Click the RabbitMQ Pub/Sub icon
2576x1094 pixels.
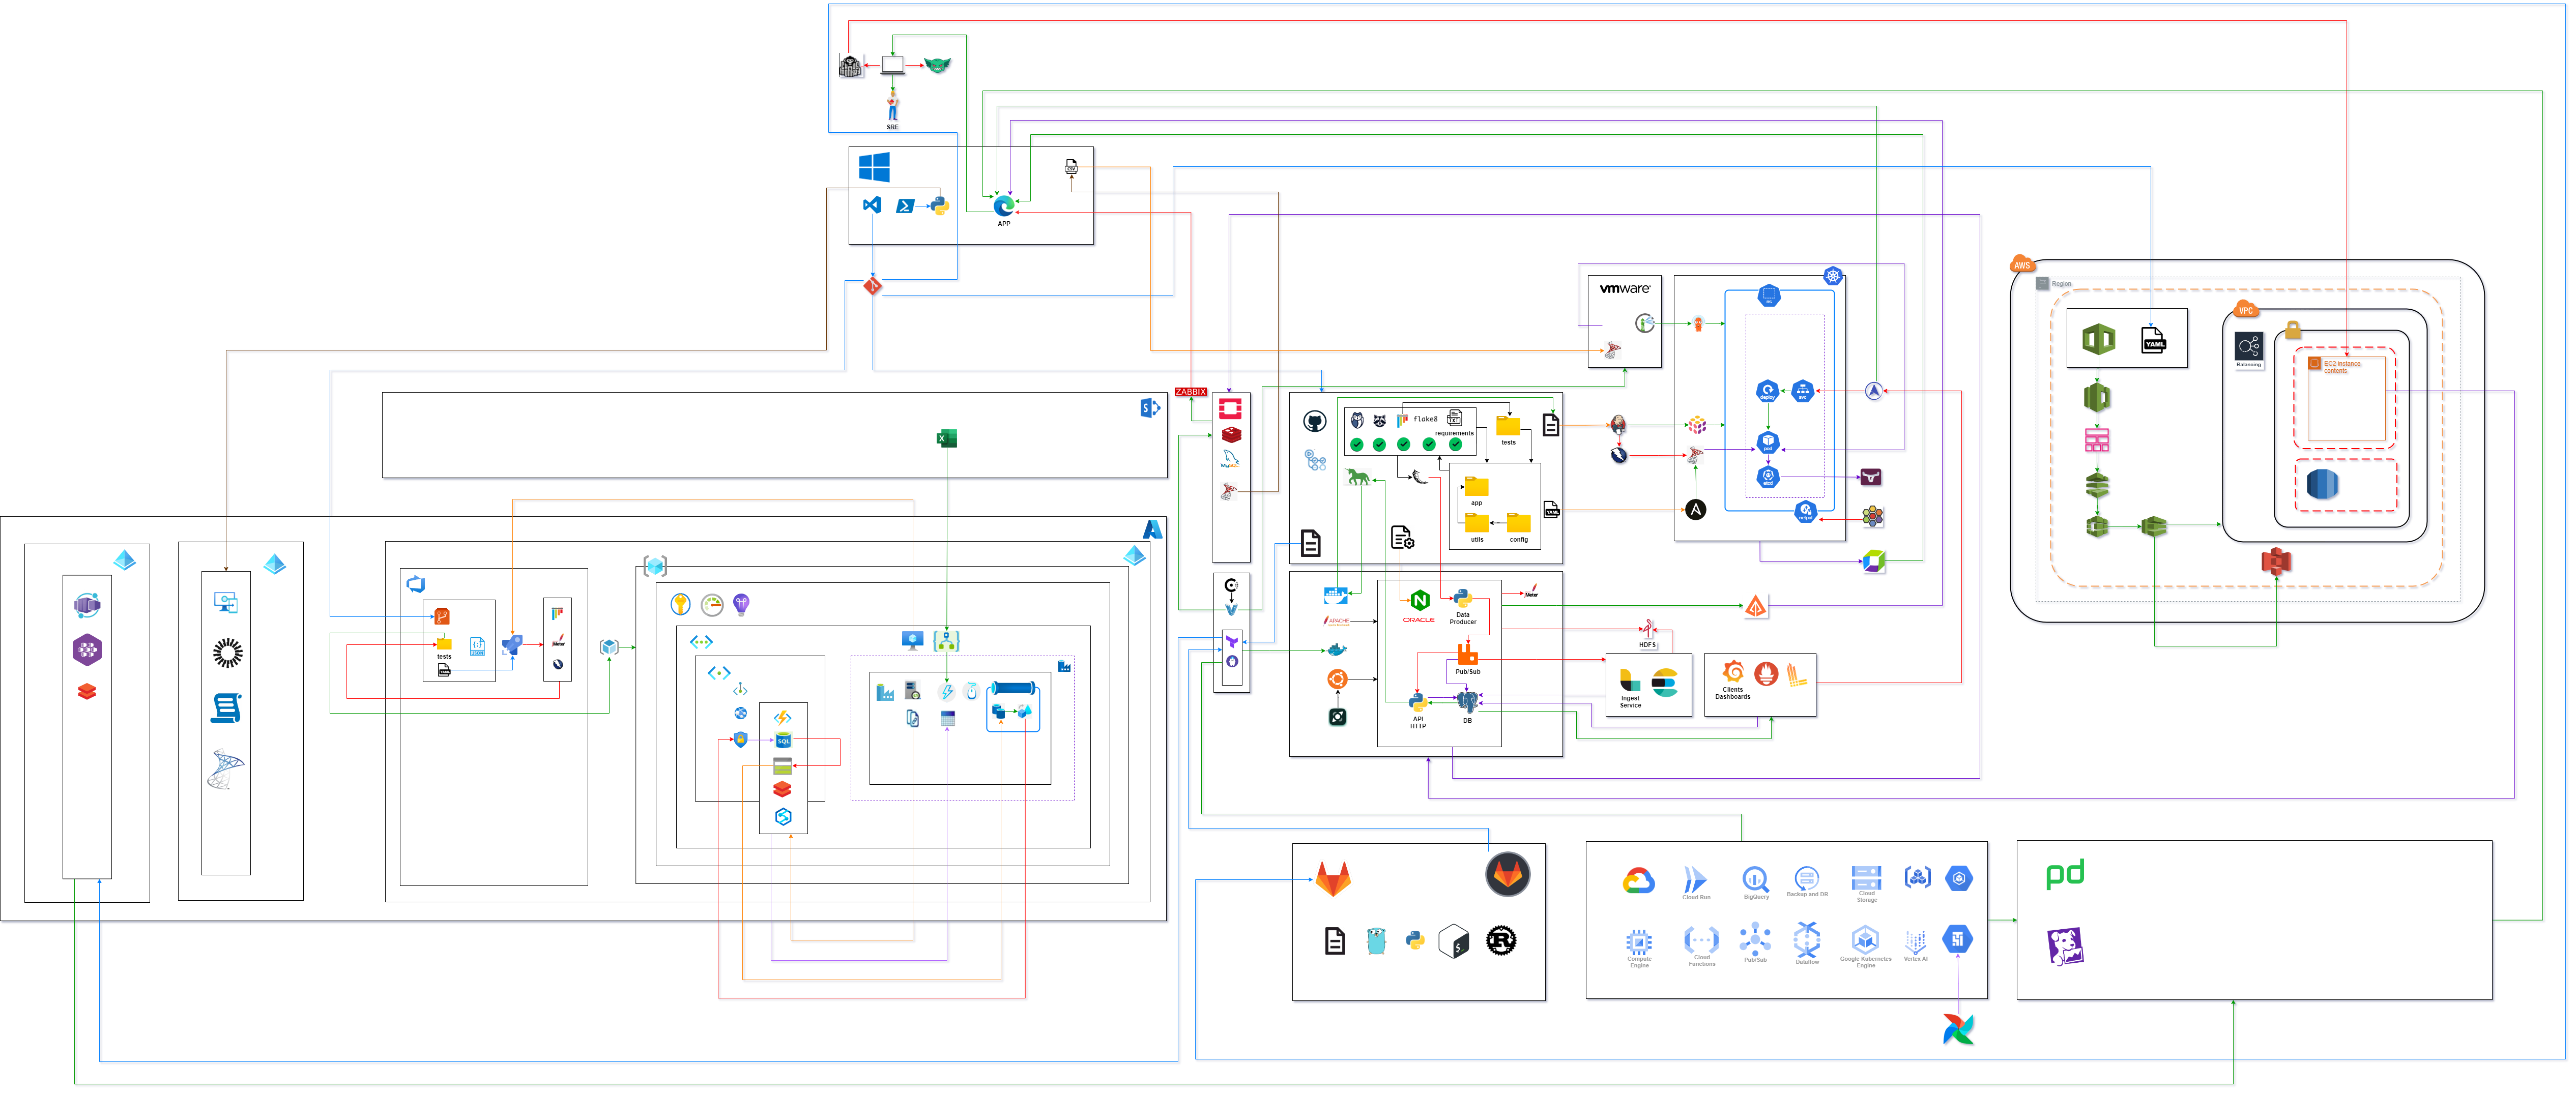[x=1467, y=654]
